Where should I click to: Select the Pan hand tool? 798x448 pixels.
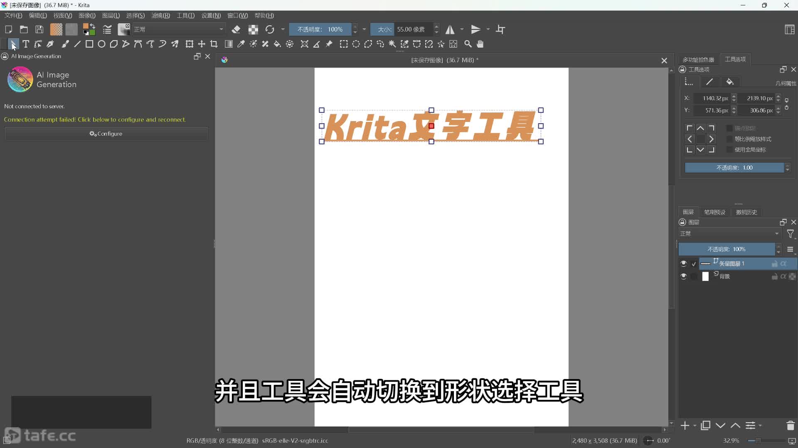[480, 44]
